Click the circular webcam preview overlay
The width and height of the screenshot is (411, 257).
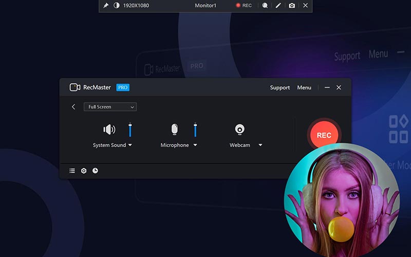(x=342, y=201)
